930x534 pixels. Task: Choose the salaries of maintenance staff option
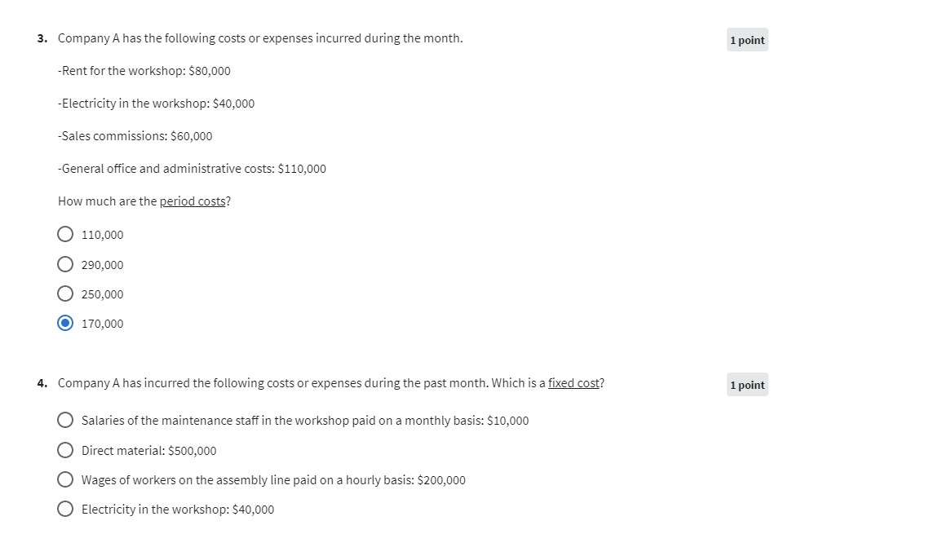pyautogui.click(x=65, y=420)
